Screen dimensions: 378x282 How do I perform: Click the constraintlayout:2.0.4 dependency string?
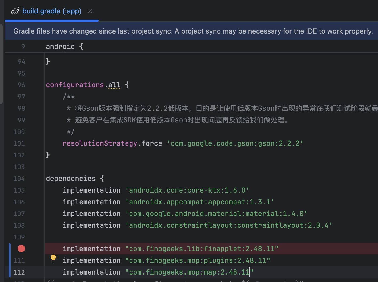pyautogui.click(x=229, y=225)
